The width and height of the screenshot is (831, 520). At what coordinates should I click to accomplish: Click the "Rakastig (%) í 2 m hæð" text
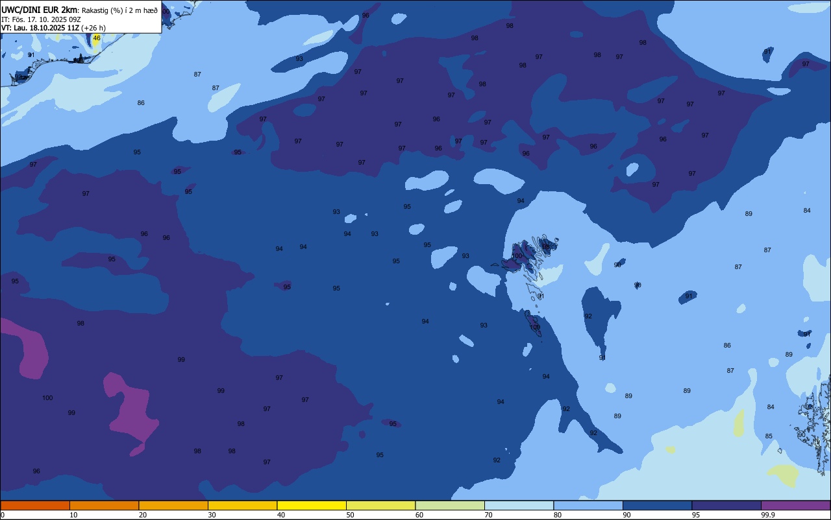[x=119, y=10]
